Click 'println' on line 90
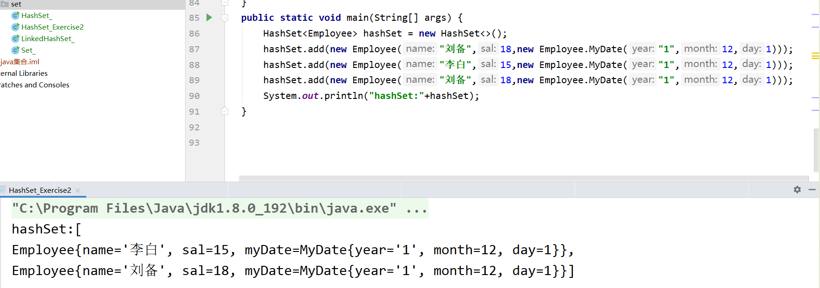Image resolution: width=820 pixels, height=288 pixels. tap(344, 96)
